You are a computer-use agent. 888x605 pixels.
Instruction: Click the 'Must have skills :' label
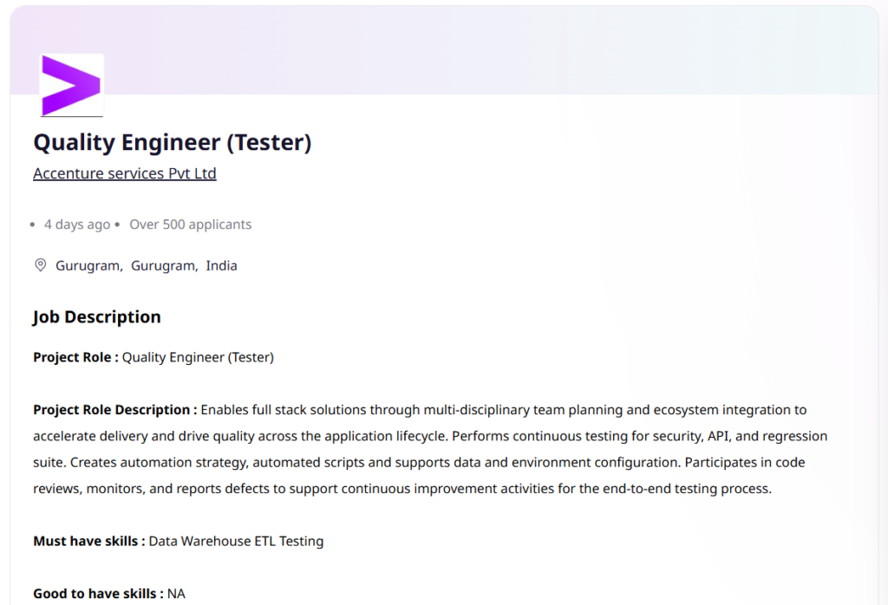[x=89, y=541]
